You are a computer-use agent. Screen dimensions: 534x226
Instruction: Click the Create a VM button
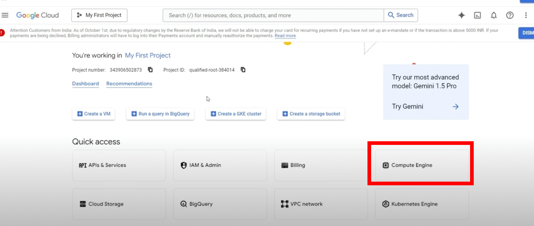click(x=94, y=114)
